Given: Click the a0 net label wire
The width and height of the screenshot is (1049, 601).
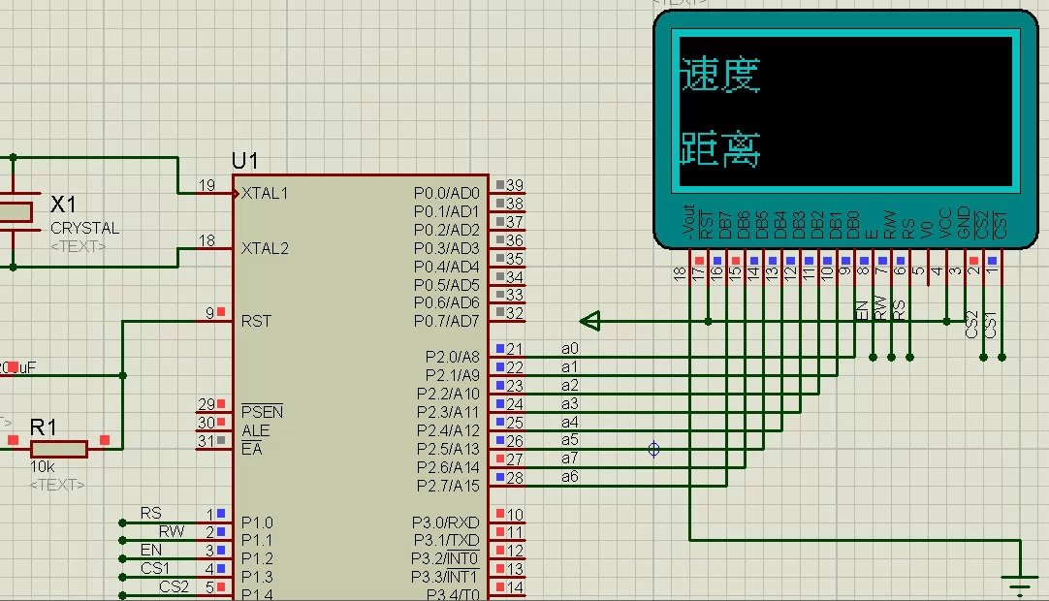Looking at the screenshot, I should tap(569, 348).
